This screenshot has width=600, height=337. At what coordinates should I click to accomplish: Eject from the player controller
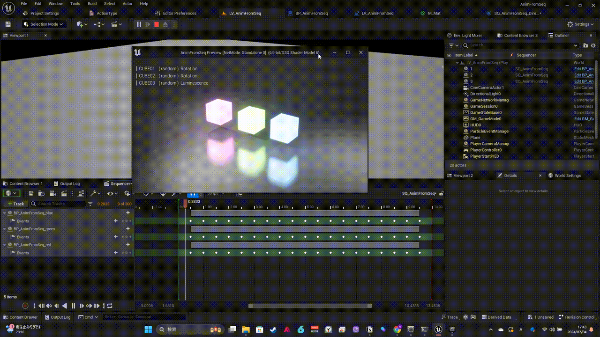tap(165, 24)
